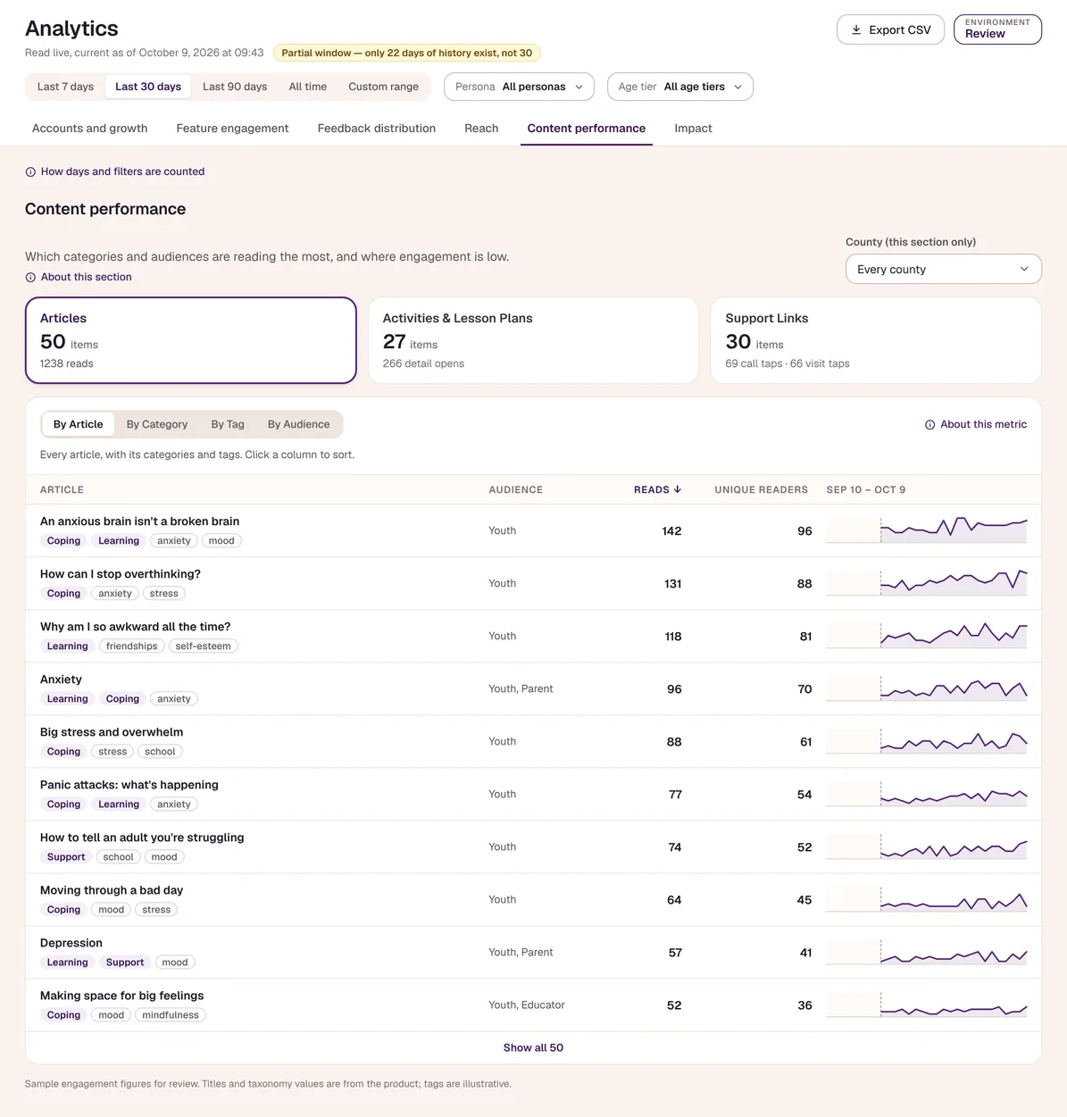Select All time range

click(308, 87)
